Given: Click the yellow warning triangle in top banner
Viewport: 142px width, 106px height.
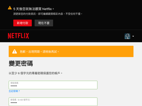Looking at the screenshot, I should click(10, 8).
